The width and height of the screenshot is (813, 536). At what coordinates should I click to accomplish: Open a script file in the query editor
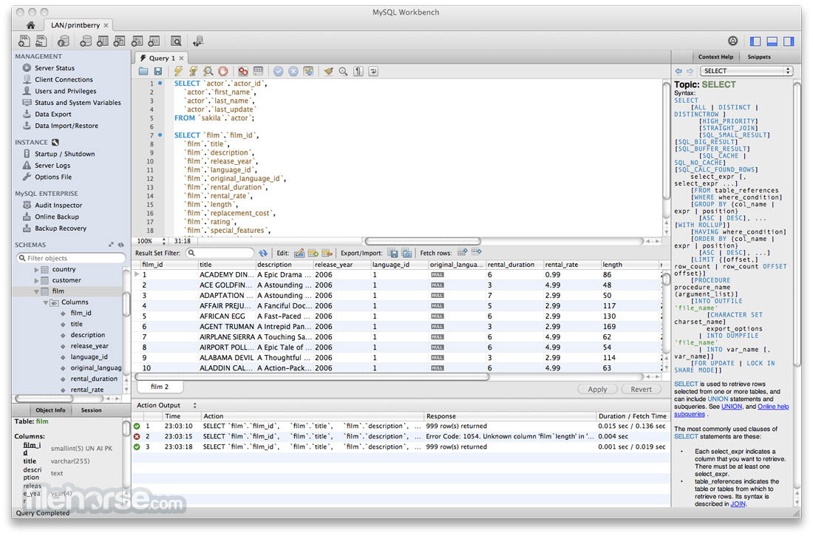pos(143,71)
